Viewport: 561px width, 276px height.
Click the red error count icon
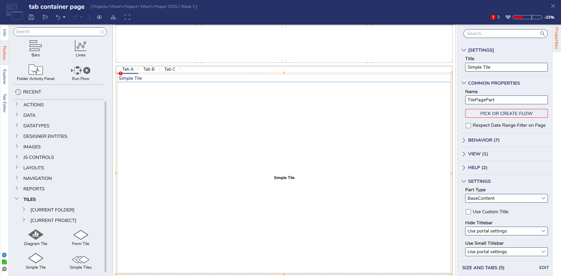[493, 17]
